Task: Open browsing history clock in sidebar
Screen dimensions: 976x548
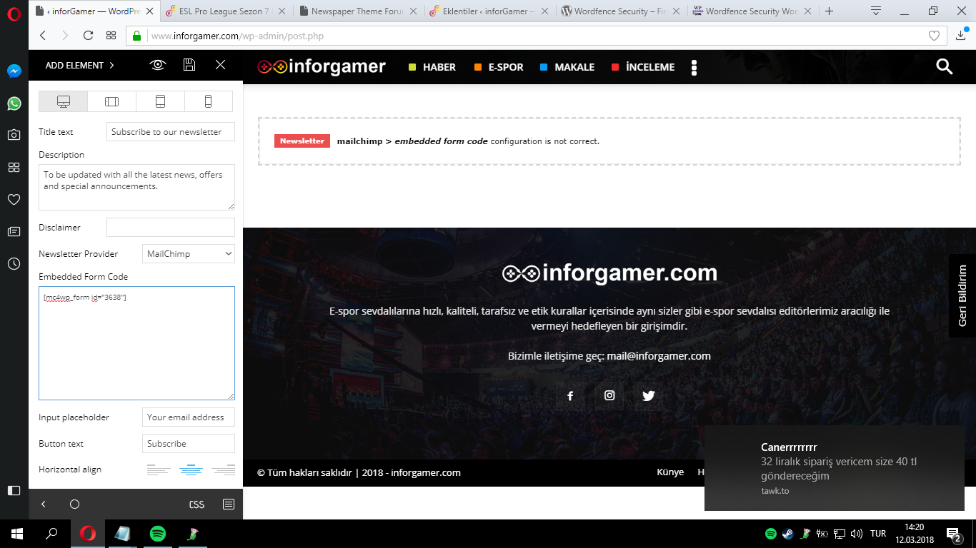Action: tap(14, 263)
